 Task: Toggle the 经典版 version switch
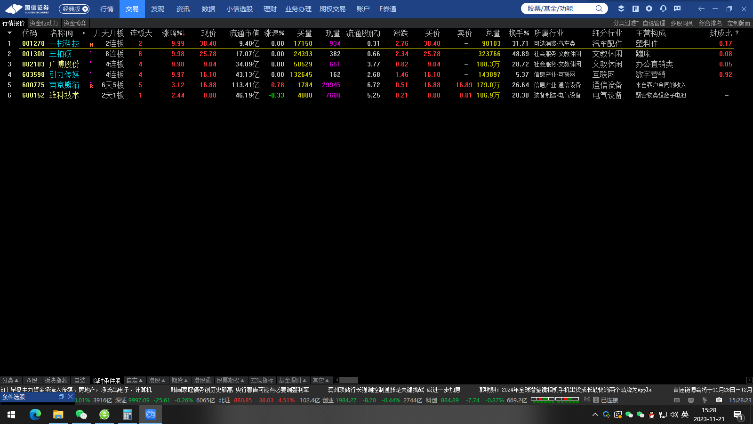pyautogui.click(x=74, y=9)
